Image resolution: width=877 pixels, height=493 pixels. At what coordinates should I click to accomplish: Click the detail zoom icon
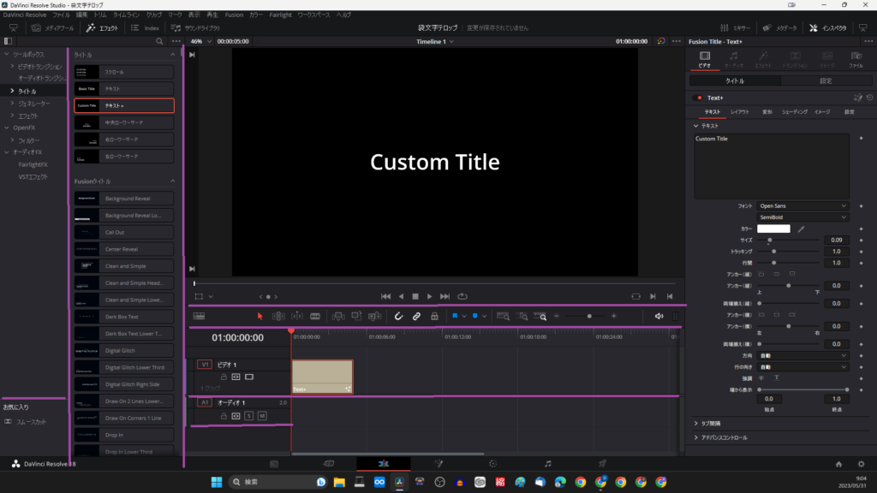522,317
